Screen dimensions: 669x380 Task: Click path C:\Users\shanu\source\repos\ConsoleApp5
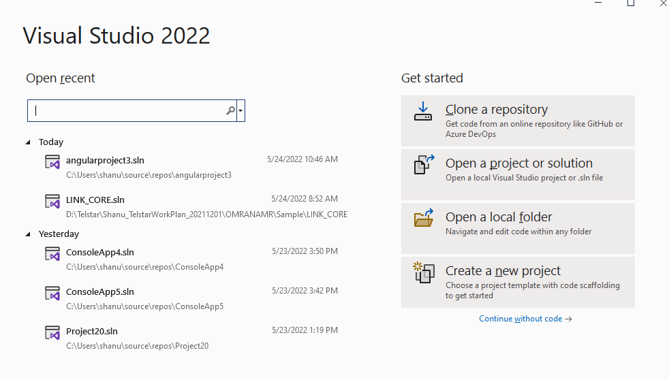point(144,306)
